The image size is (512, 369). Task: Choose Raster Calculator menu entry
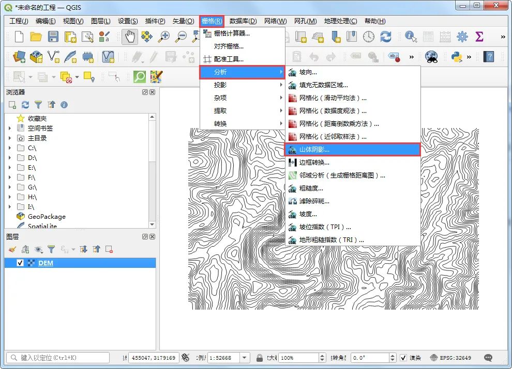point(242,33)
